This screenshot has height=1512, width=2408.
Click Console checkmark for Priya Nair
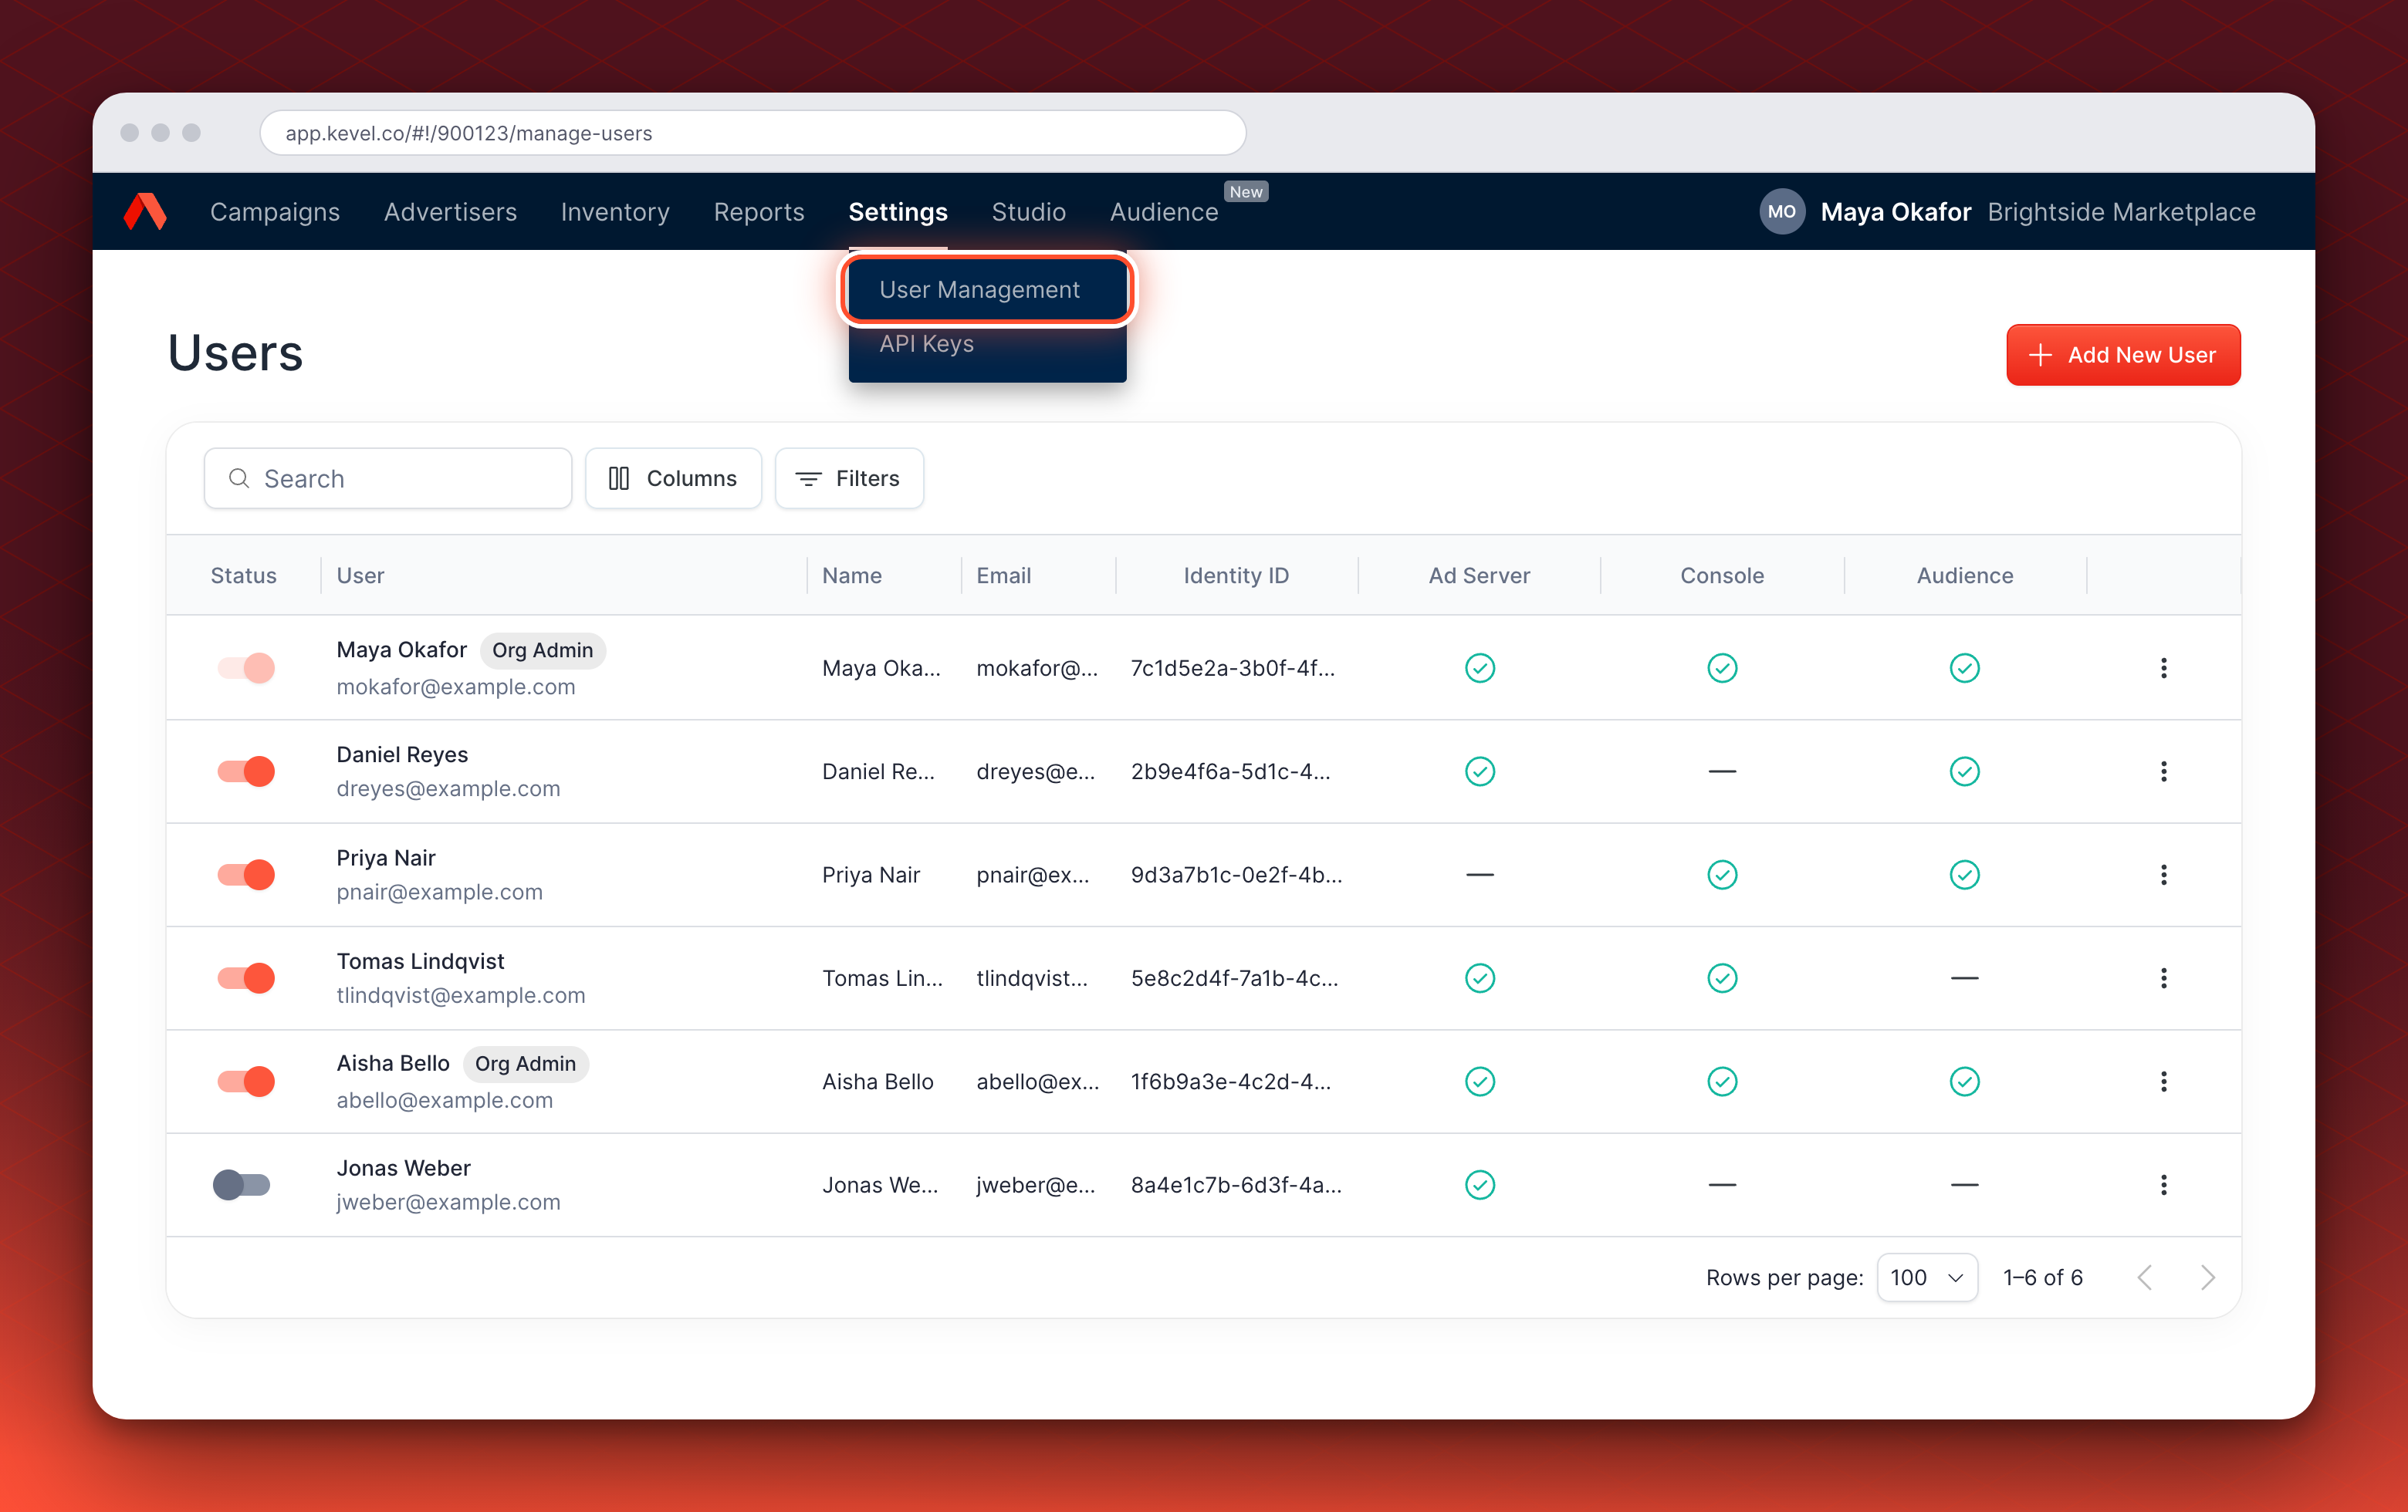(1722, 875)
